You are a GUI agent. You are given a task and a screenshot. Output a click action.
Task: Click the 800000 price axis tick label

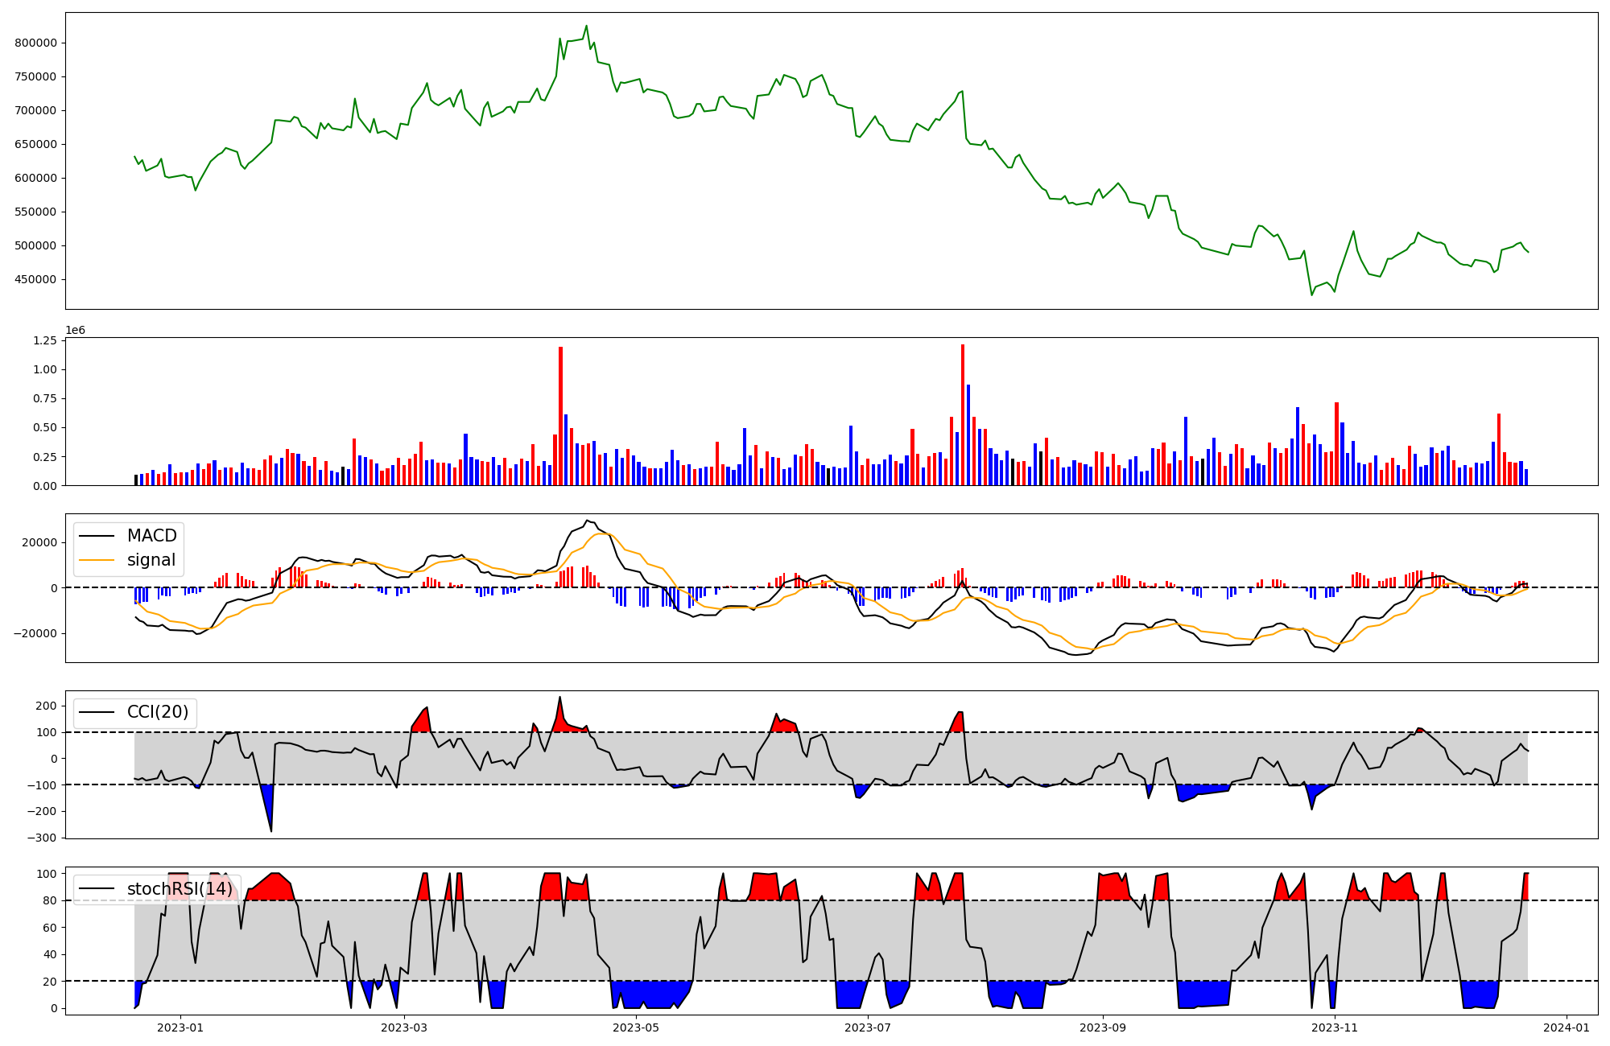36,43
